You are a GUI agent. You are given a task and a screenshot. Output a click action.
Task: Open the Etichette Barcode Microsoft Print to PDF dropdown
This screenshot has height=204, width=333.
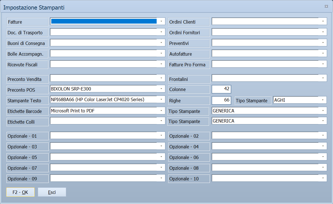(x=161, y=111)
